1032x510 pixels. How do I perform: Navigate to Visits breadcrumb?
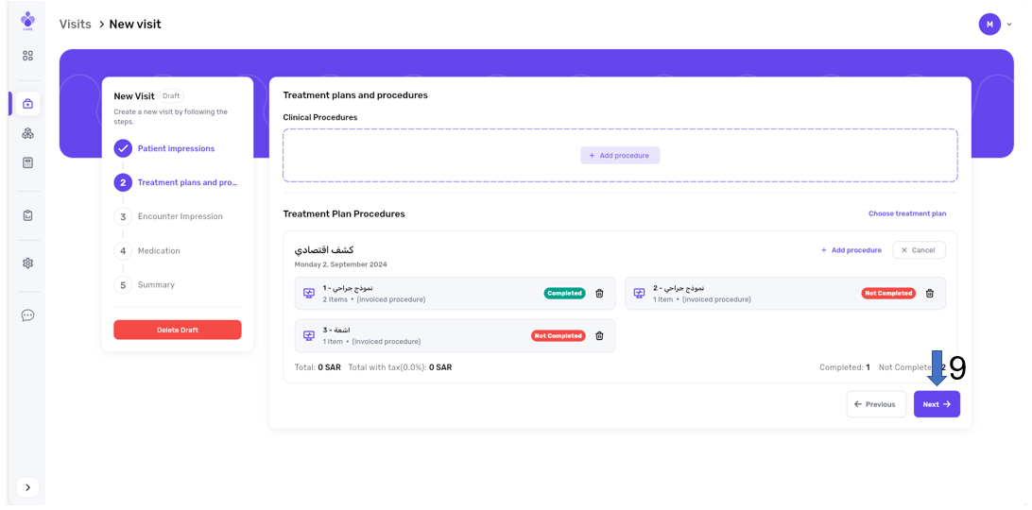76,25
